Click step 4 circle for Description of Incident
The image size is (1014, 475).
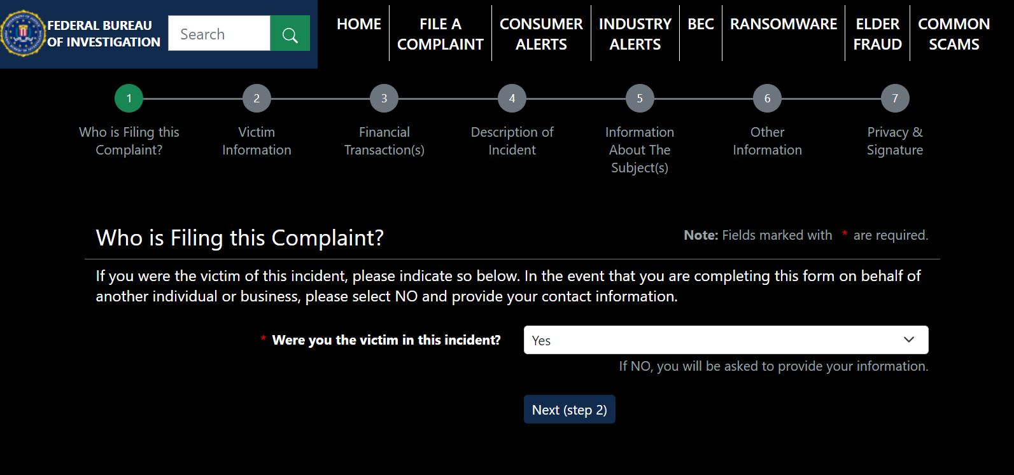tap(512, 98)
